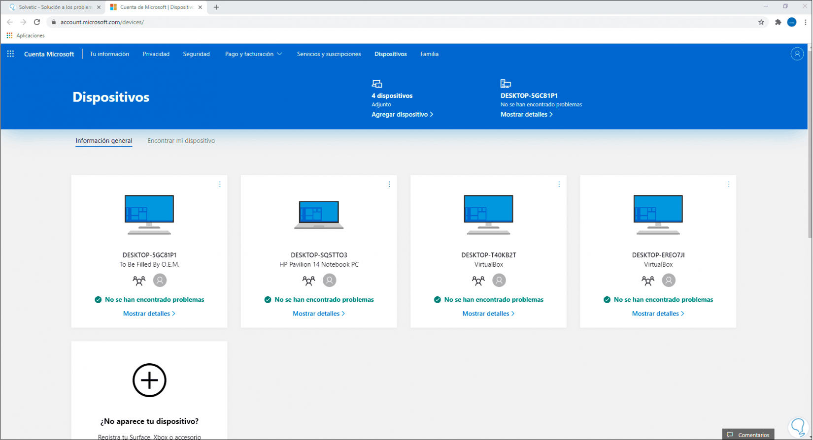Open the Microsoft apps grid launcher

tap(10, 54)
